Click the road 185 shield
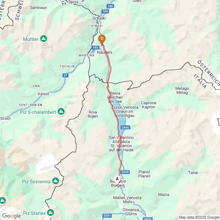220x220 pixels. [96, 47]
